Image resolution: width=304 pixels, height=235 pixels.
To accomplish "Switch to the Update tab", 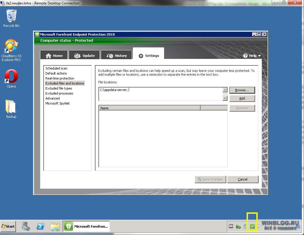I will tap(84, 55).
